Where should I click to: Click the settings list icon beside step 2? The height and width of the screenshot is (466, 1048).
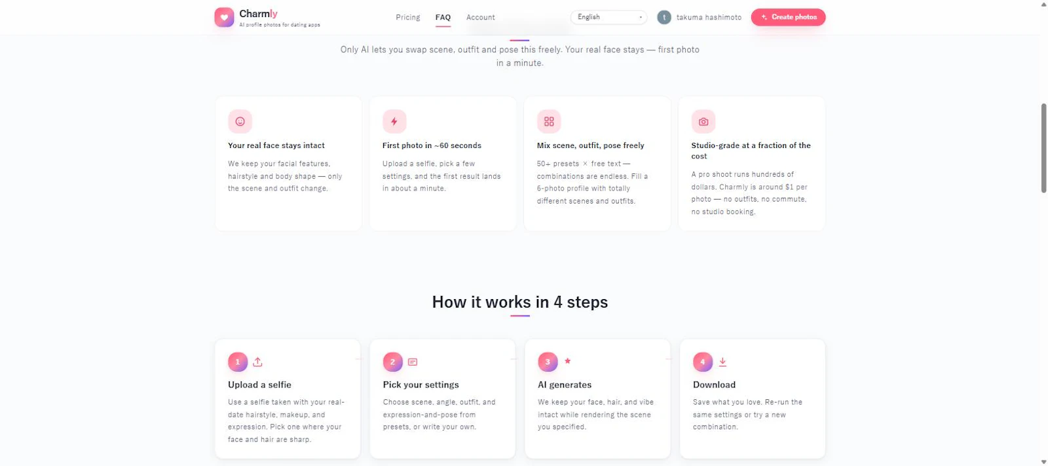point(413,362)
